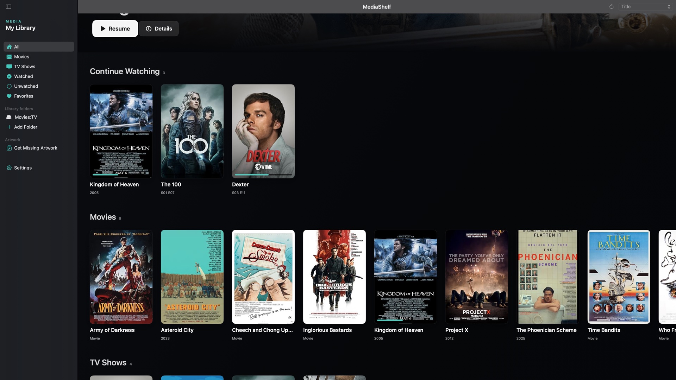Select the Movies:TV library folder

point(39,117)
